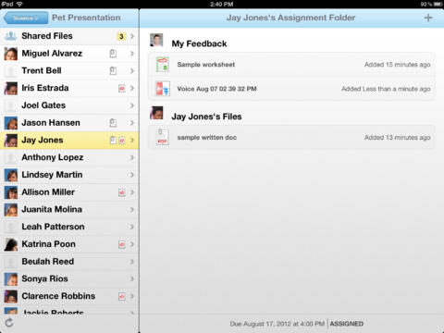The image size is (444, 333).
Task: Tap the clipboard icon in Miguel Alvarez row
Action: [113, 54]
